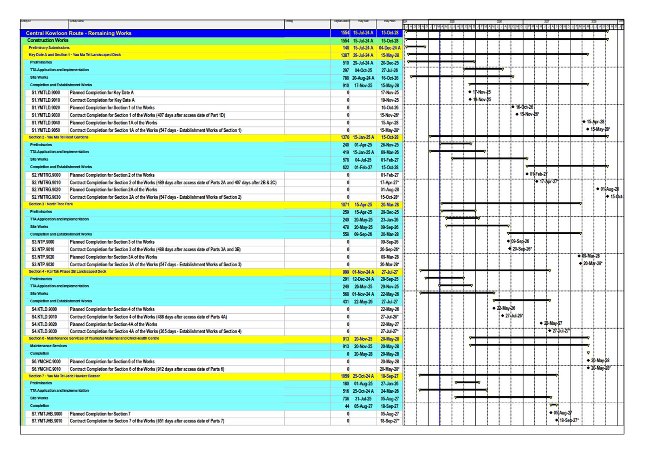The height and width of the screenshot is (455, 645).
Task: Select the 15-Apr-28 Section 1A milestone diamond
Action: click(584, 122)
